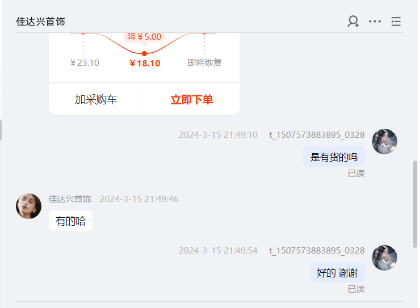Open buyer avatar beside 好的 谢谢 message
The width and height of the screenshot is (420, 308).
point(384,258)
